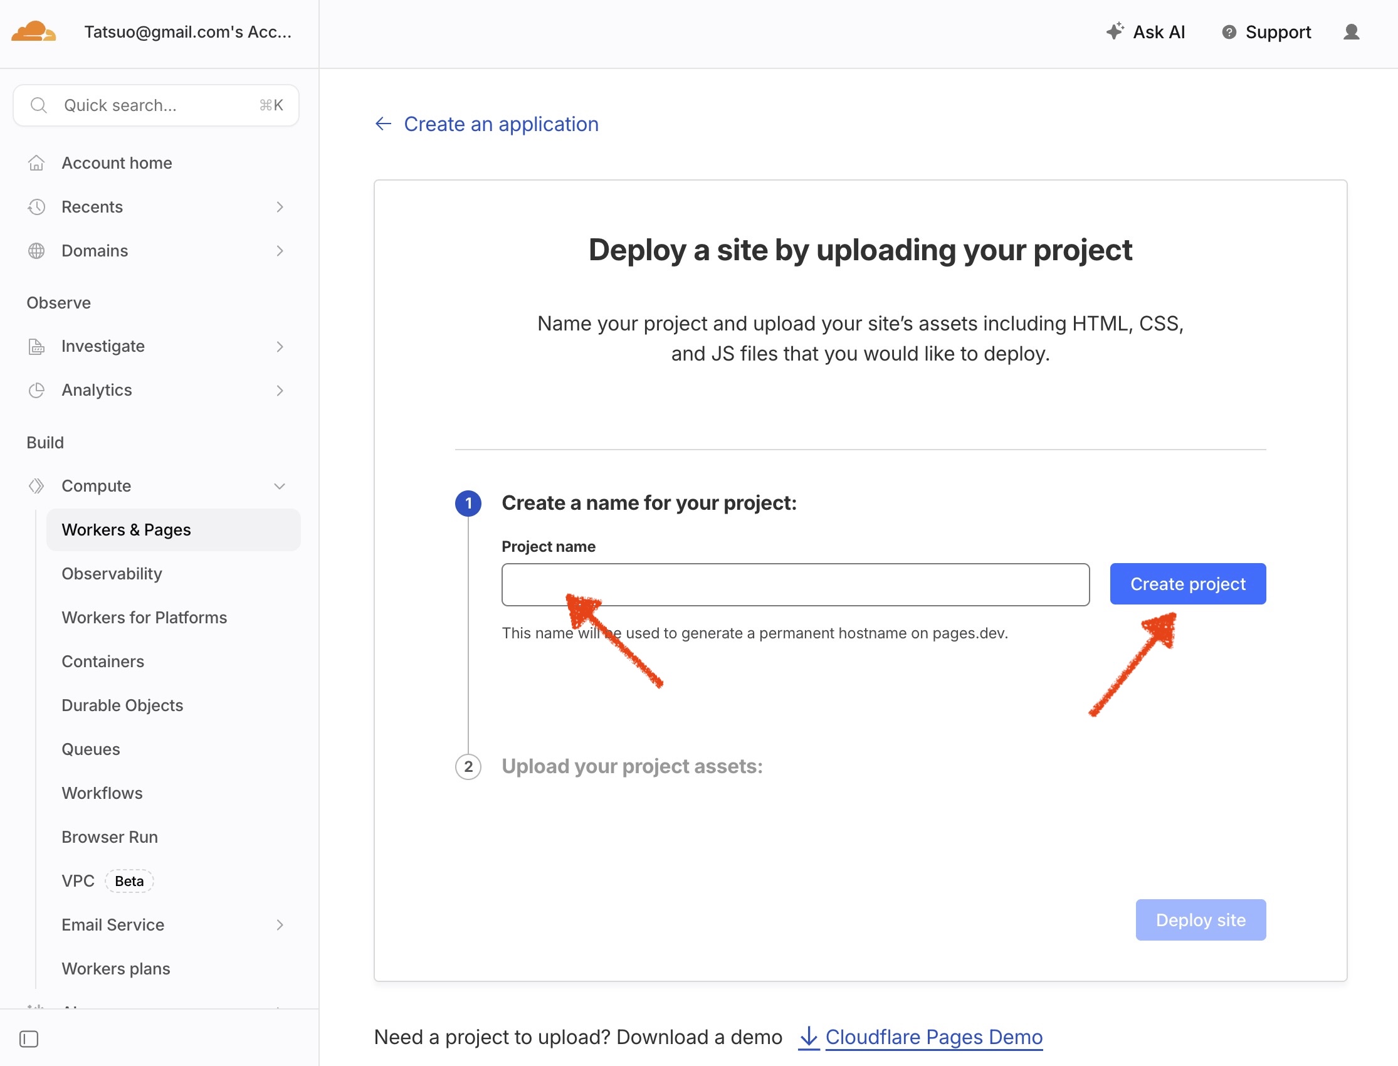Click the Analytics menu label

(97, 390)
